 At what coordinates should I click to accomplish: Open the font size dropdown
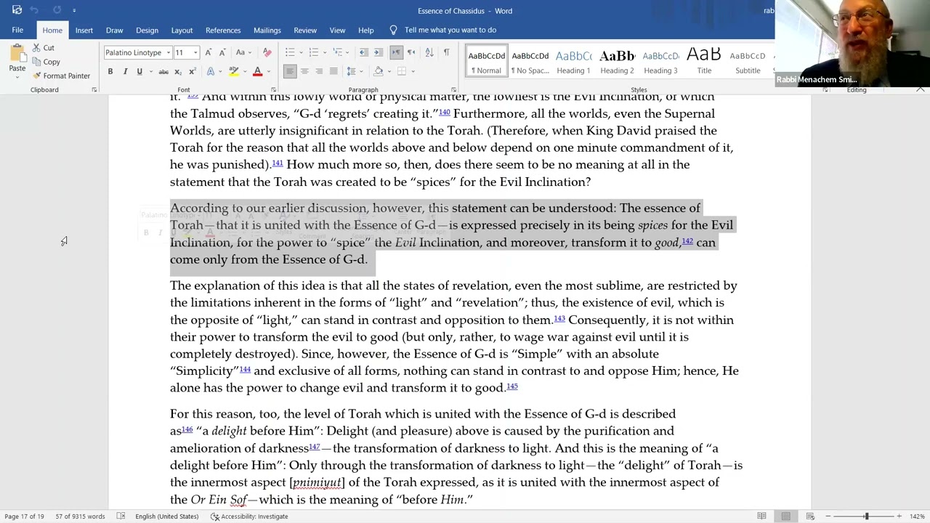[x=195, y=53]
